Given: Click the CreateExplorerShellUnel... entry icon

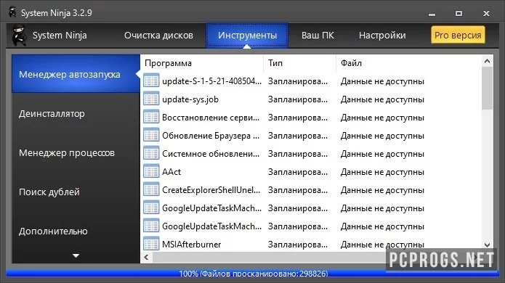Looking at the screenshot, I should [151, 189].
